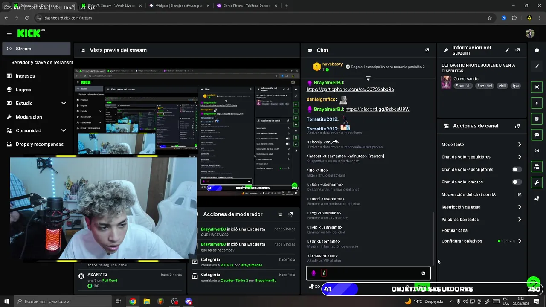Enable Chat de solo-suscriptores
Screen dimensions: 546x307
(516, 169)
